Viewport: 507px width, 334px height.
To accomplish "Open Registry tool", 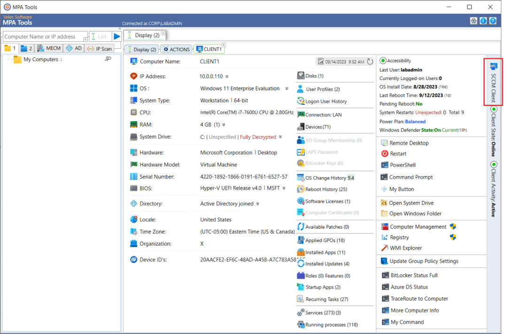I will point(395,237).
